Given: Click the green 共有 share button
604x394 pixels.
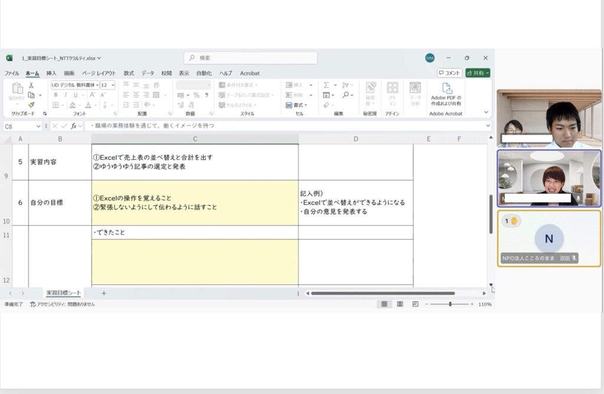Looking at the screenshot, I should click(477, 73).
